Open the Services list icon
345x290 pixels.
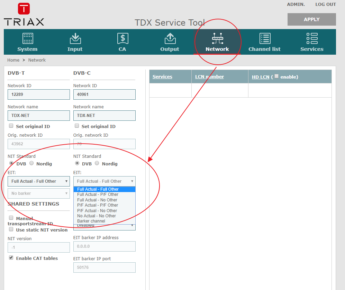pyautogui.click(x=312, y=38)
